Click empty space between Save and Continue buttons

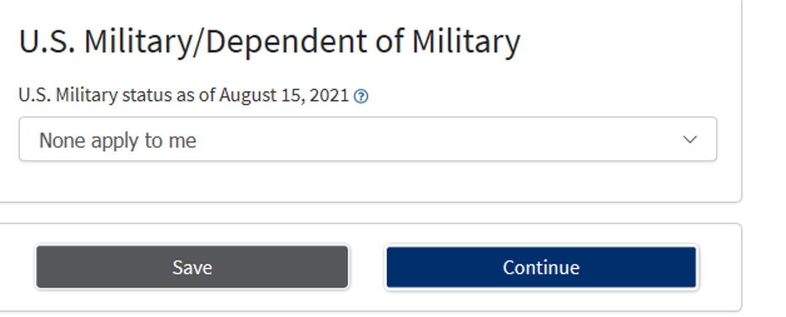click(x=367, y=267)
